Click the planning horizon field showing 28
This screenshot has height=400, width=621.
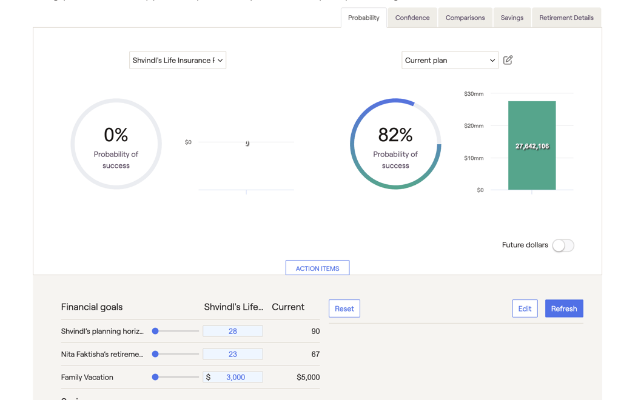pyautogui.click(x=232, y=331)
